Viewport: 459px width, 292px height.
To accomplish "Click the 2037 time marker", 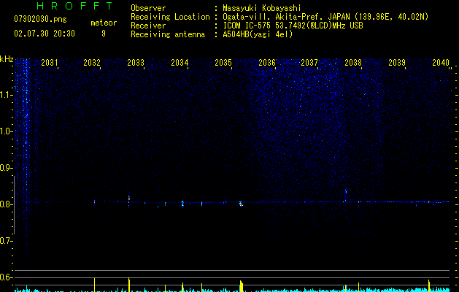I will tap(309, 63).
